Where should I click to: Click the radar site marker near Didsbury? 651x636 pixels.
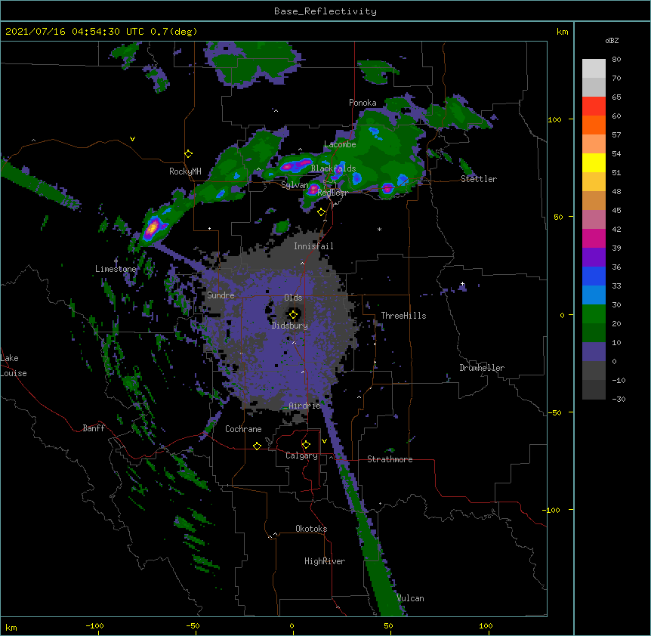click(x=293, y=315)
